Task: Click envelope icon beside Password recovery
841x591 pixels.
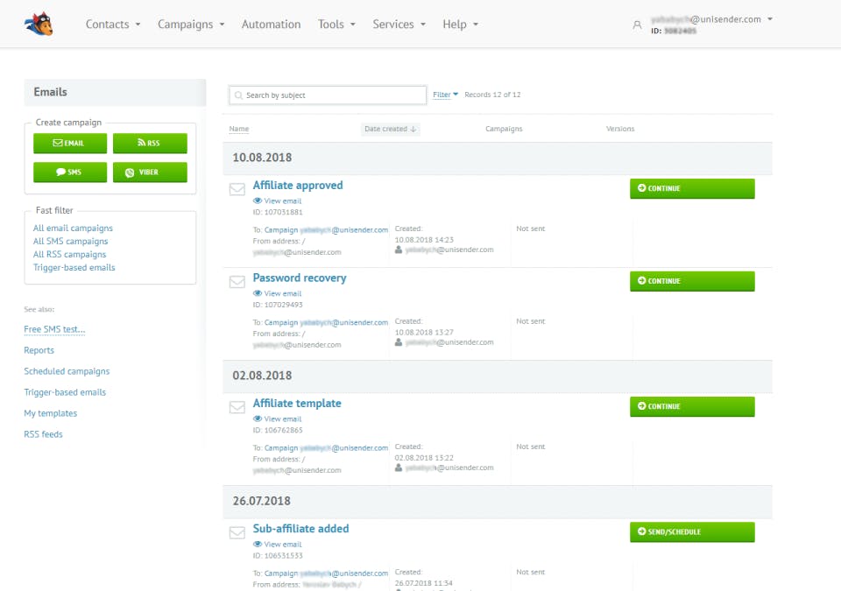Action: click(237, 282)
